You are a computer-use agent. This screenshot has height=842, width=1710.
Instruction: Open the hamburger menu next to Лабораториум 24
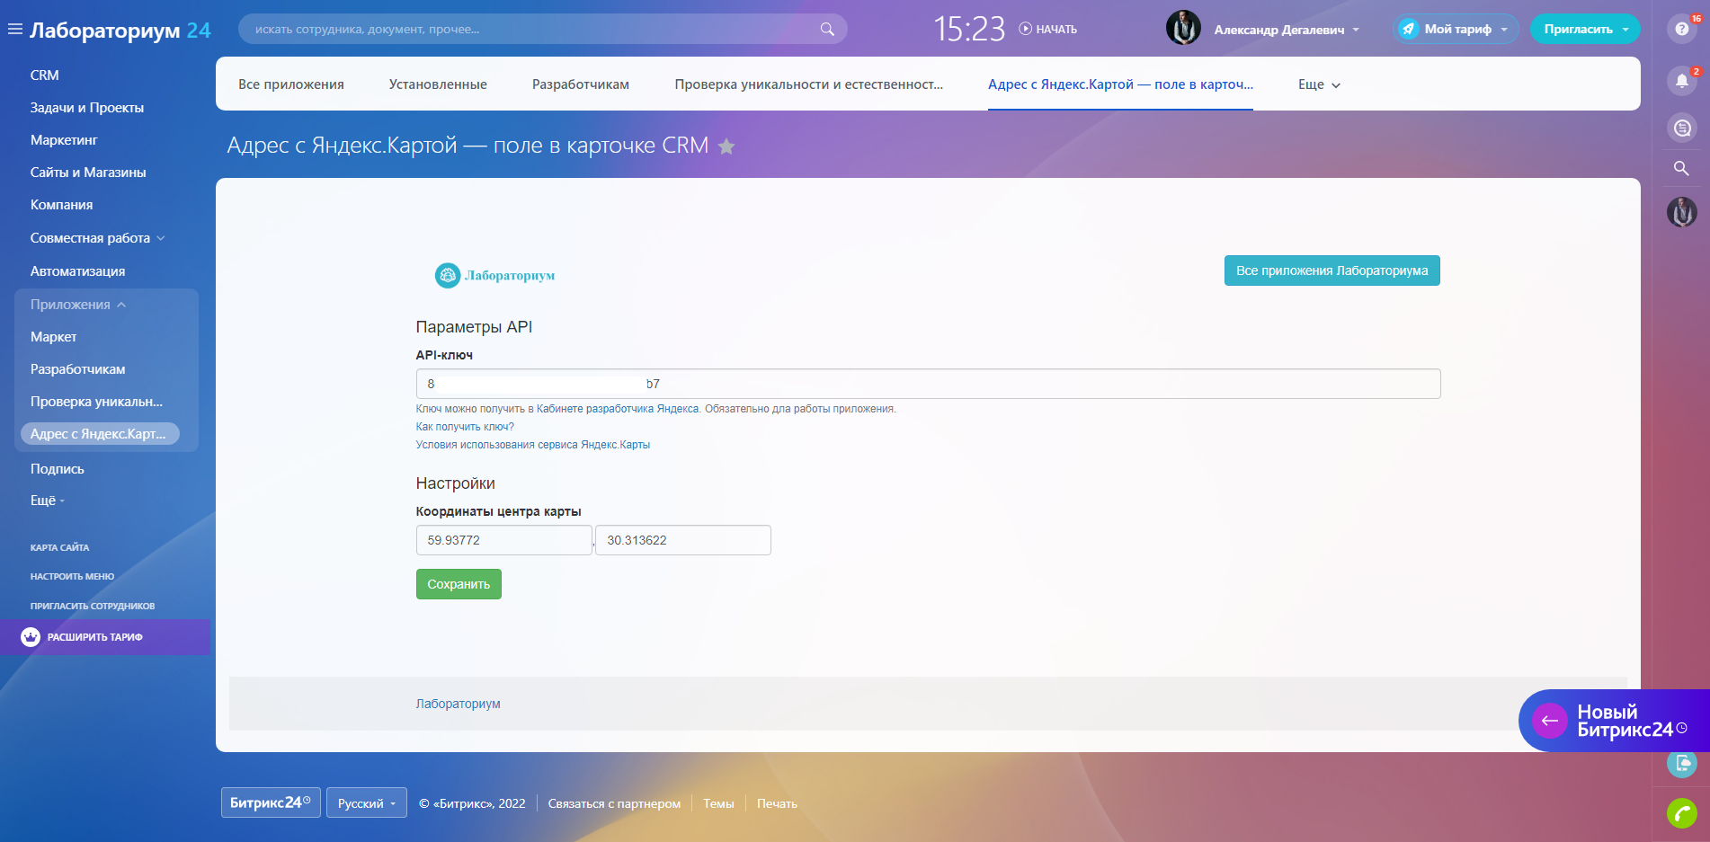[15, 30]
